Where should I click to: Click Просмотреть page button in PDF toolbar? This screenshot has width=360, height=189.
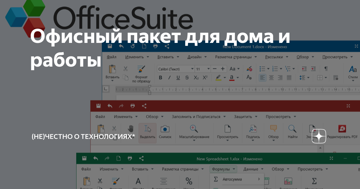[x=228, y=132]
